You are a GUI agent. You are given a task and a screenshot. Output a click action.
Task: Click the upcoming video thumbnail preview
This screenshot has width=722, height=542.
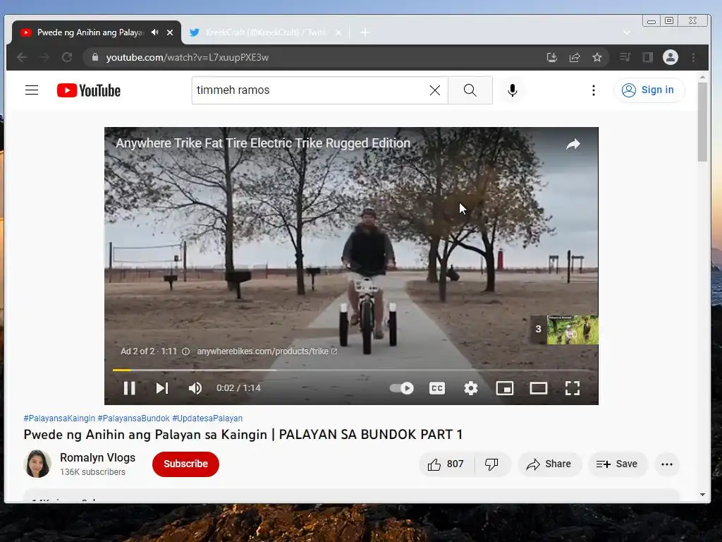point(573,330)
